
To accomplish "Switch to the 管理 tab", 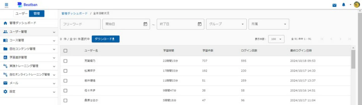I will (x=37, y=13).
